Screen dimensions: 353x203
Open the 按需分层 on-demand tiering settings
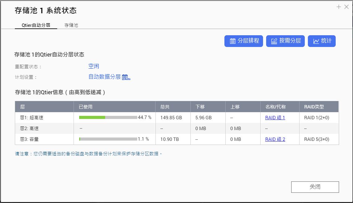(x=285, y=41)
